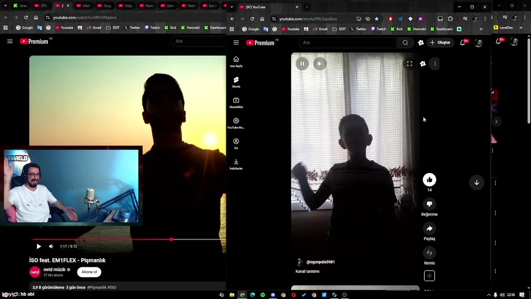Open the EDİT bookmarks folder in the front window
Screen dimensions: 531x299
tap(339, 29)
